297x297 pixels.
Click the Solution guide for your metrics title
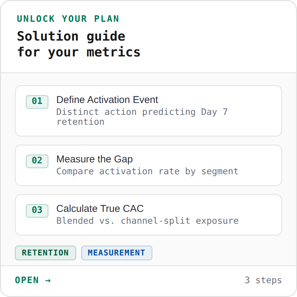79,44
